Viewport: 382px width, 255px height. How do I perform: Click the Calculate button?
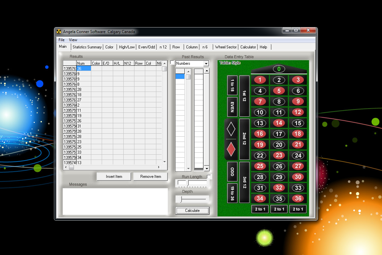point(192,211)
